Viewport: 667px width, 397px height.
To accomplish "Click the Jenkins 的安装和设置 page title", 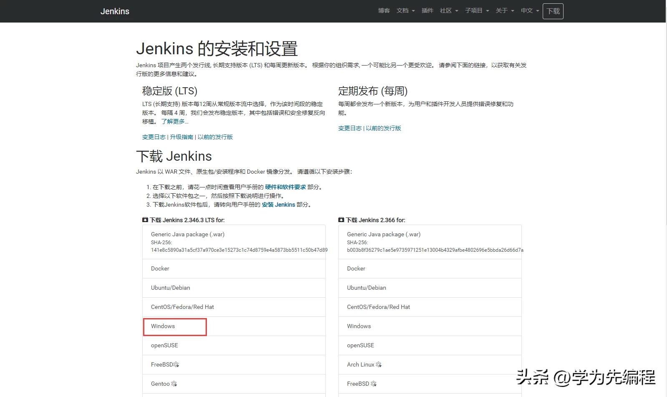I will click(217, 48).
